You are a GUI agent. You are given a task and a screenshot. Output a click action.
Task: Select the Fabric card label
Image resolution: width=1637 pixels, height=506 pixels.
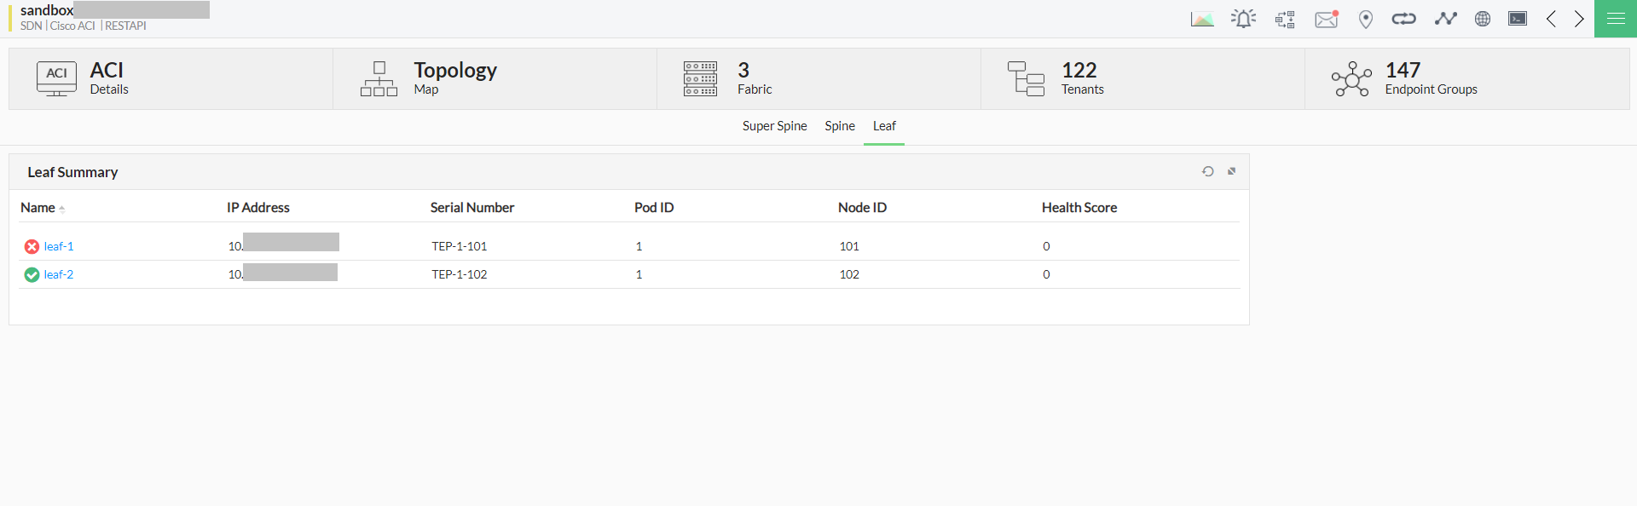click(x=755, y=89)
